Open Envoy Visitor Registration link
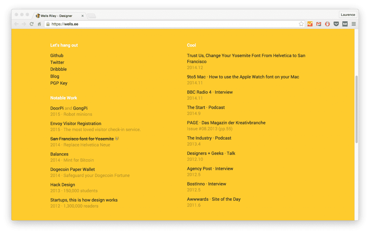Image resolution: width=370 pixels, height=234 pixels. tap(76, 124)
